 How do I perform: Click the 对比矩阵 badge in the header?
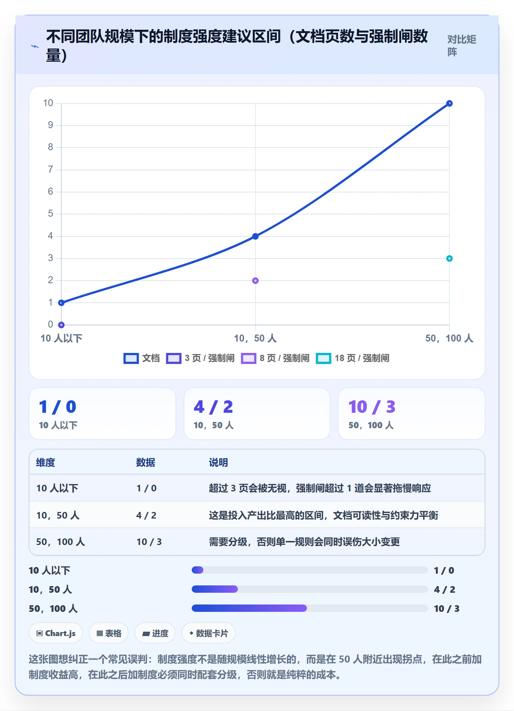[x=462, y=46]
